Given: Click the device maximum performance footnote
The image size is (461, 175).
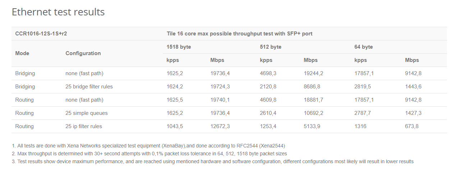Looking at the screenshot, I should point(213,161).
